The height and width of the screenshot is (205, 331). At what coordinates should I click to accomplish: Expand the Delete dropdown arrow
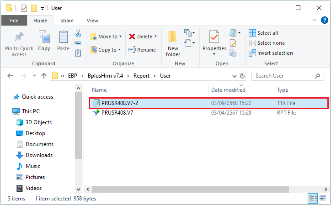pyautogui.click(x=155, y=37)
